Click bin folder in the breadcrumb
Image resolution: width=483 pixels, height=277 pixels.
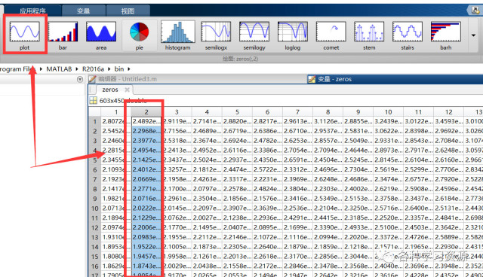(x=119, y=68)
